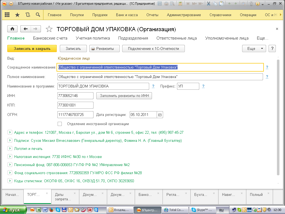The image size is (285, 214).
Task: Navigate back with the left arrow
Action: [26, 29]
